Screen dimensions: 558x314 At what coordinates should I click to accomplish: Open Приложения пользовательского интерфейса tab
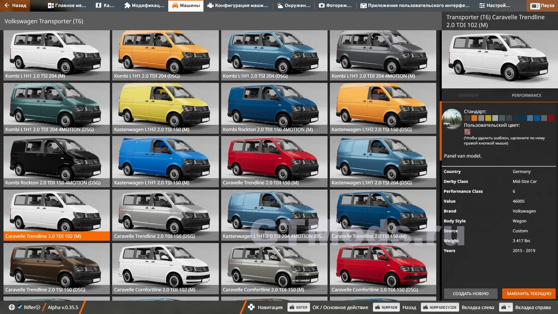click(x=415, y=6)
